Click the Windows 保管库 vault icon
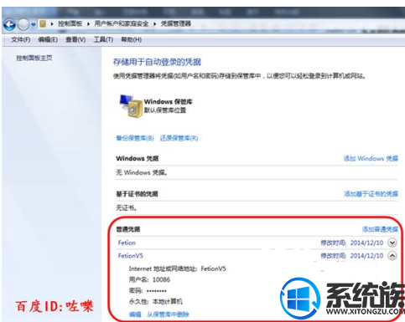This screenshot has width=405, height=322. click(131, 106)
